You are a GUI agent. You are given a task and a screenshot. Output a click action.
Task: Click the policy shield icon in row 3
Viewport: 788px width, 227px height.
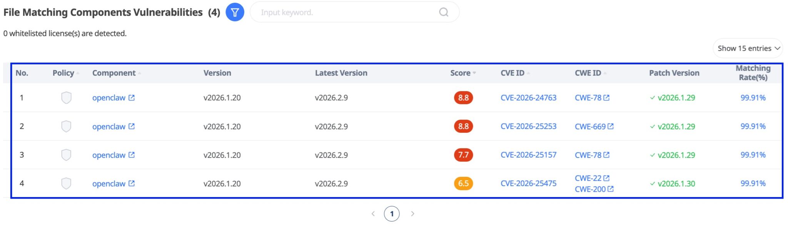point(66,155)
